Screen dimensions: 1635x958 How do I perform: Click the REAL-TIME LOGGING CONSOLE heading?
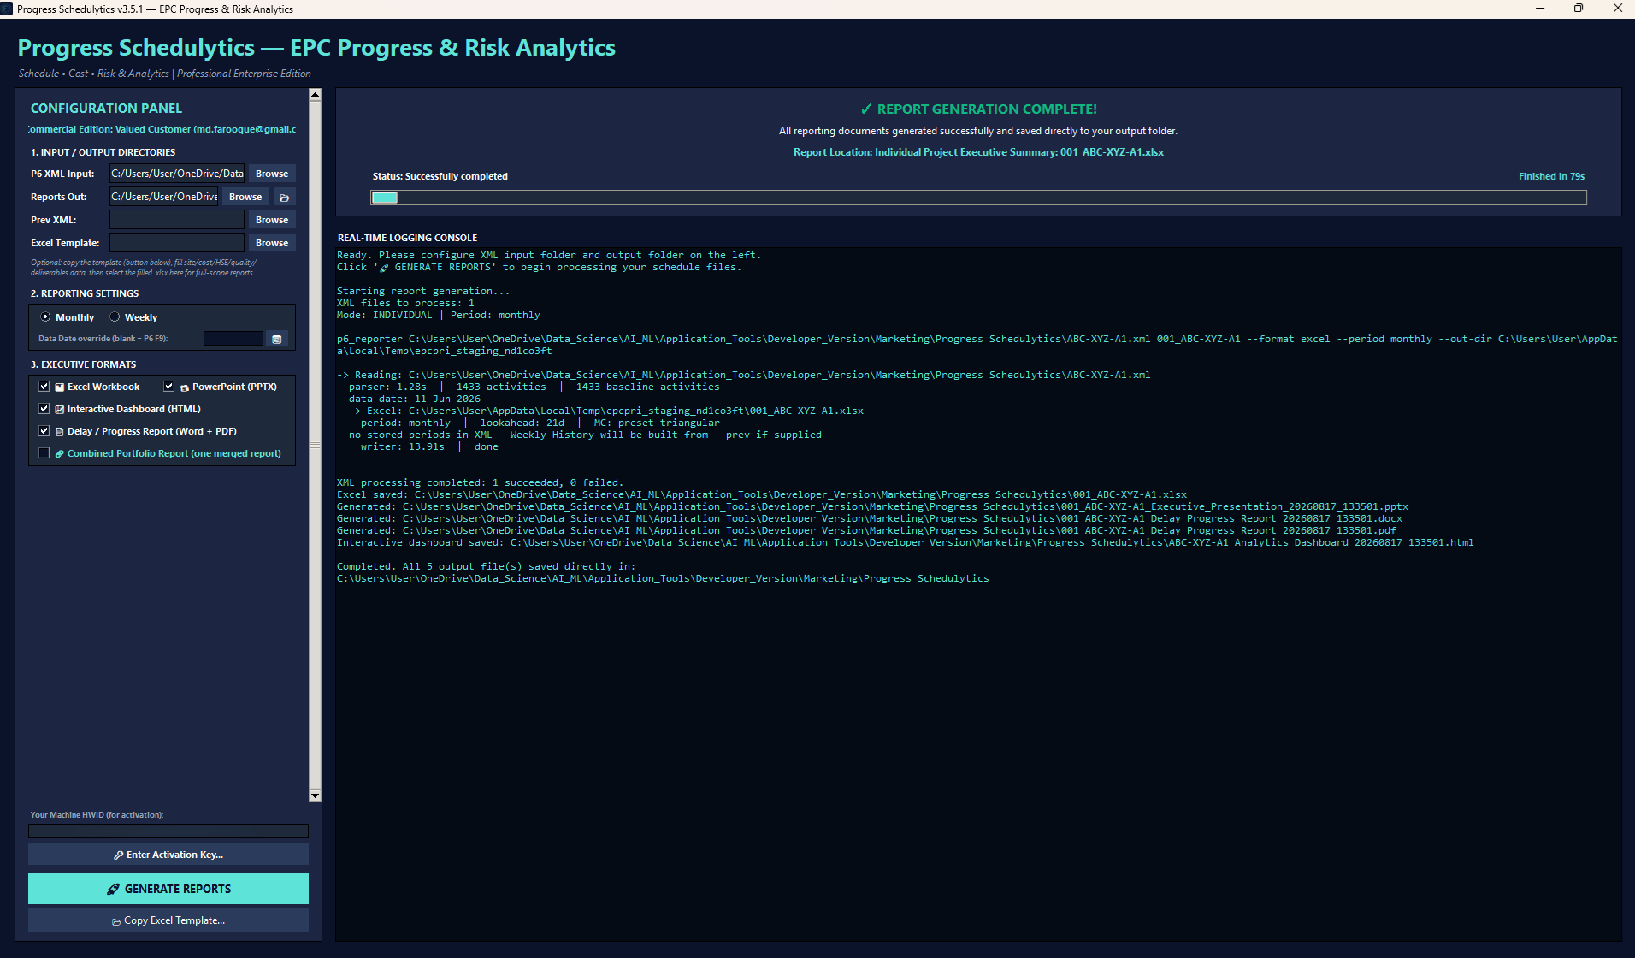407,238
